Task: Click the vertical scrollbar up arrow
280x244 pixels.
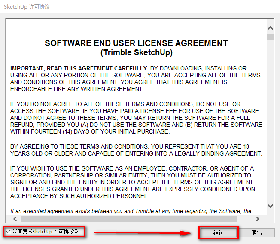Action: pos(270,29)
